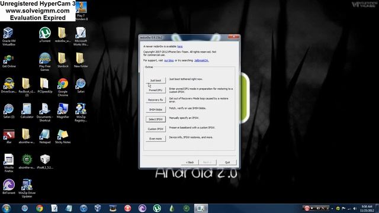
Task: Click the volume speaker tray icon
Action: (355, 208)
